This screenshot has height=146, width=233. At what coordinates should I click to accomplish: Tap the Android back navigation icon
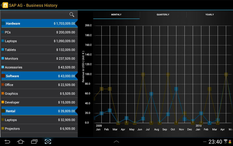click(x=7, y=142)
